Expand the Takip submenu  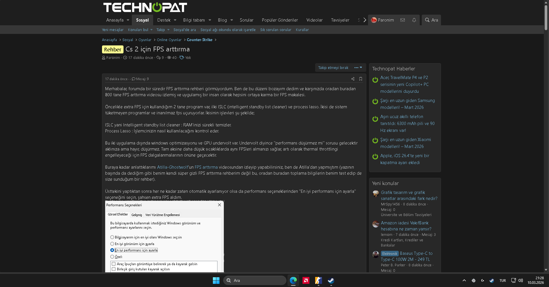pos(168,30)
